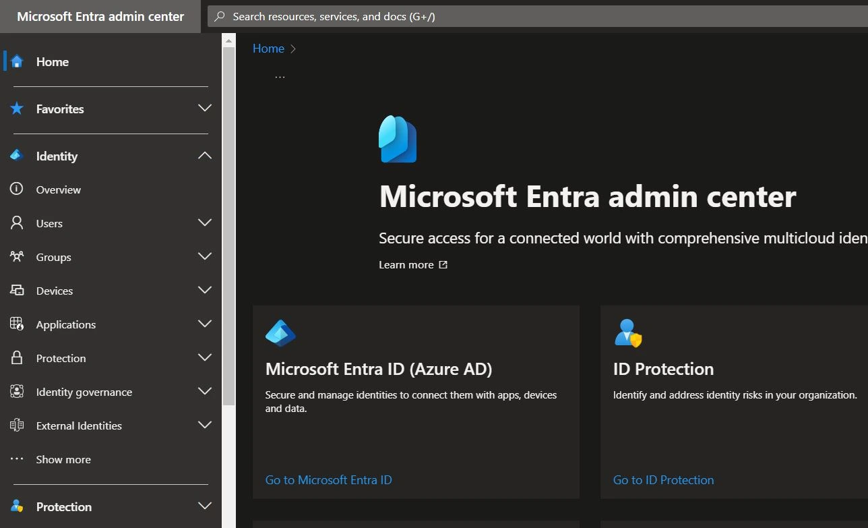Click the Groups people icon
The width and height of the screenshot is (868, 528).
[17, 256]
